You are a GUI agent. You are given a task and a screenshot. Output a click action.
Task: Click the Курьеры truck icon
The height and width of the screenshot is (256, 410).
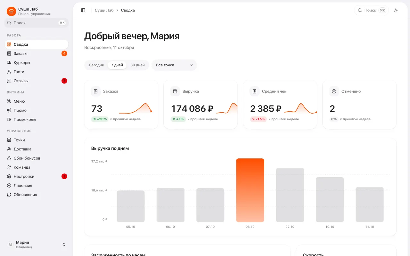pos(9,63)
